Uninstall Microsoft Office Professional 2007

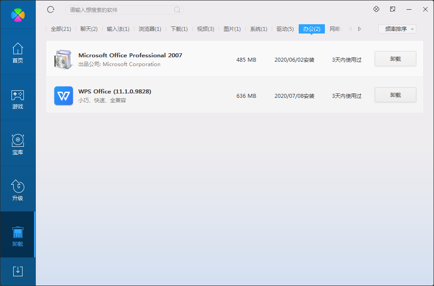395,59
